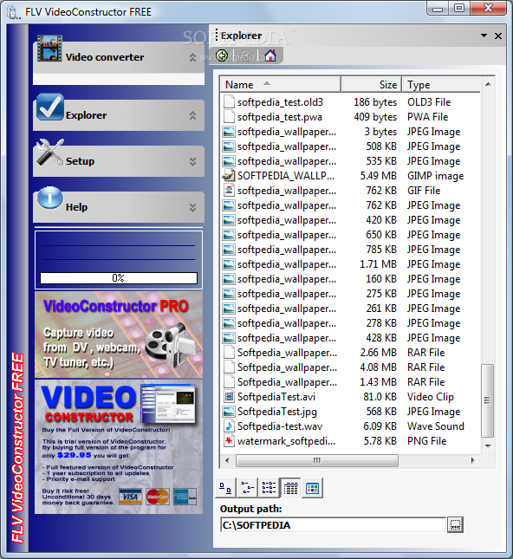Sort files by Size column
The height and width of the screenshot is (559, 513).
coord(371,84)
